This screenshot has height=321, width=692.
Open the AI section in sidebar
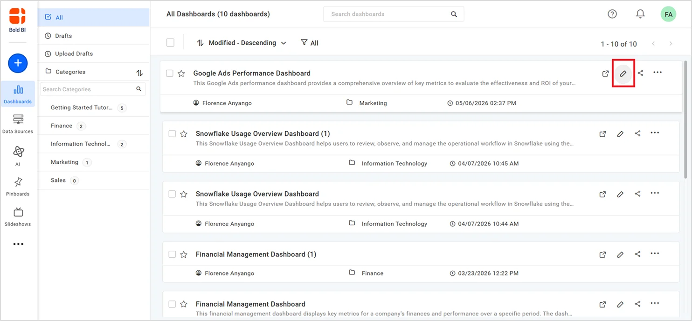click(18, 156)
